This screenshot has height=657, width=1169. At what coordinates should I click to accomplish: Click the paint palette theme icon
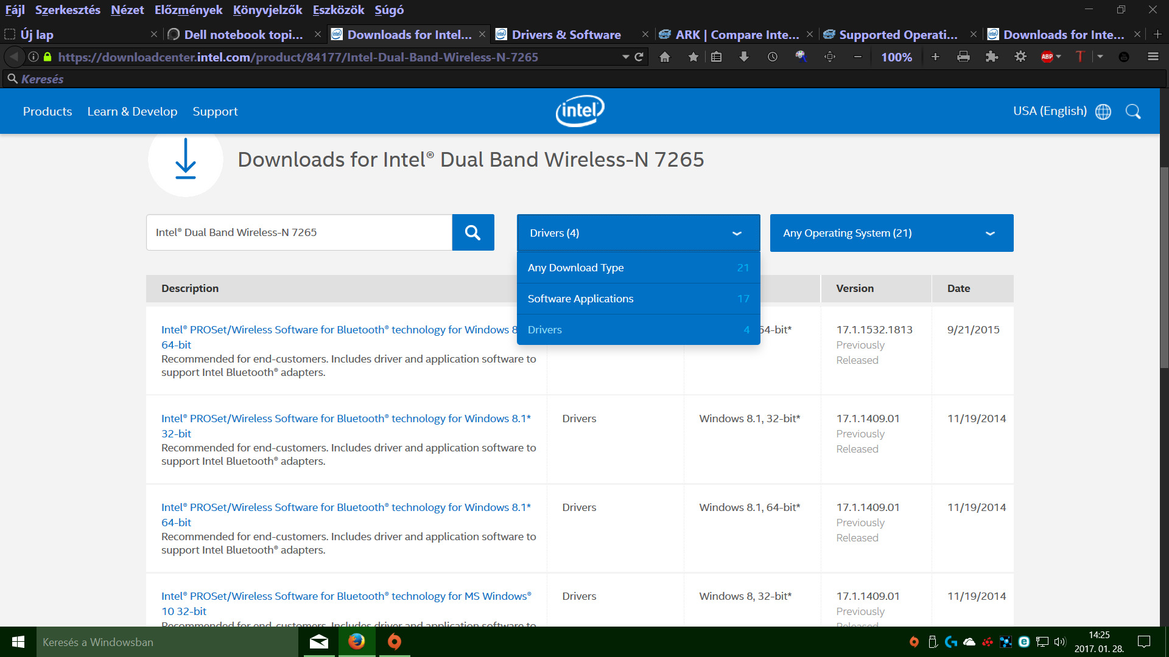(801, 57)
